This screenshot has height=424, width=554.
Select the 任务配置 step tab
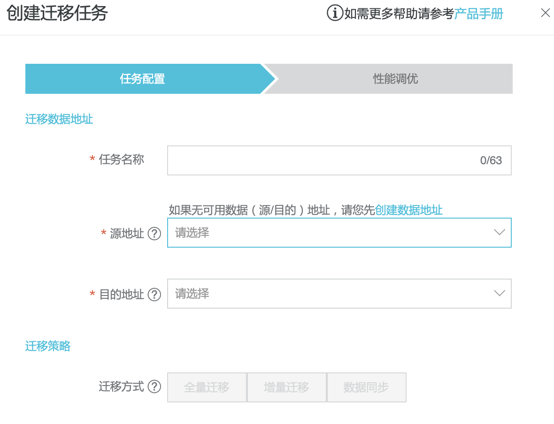coord(143,79)
